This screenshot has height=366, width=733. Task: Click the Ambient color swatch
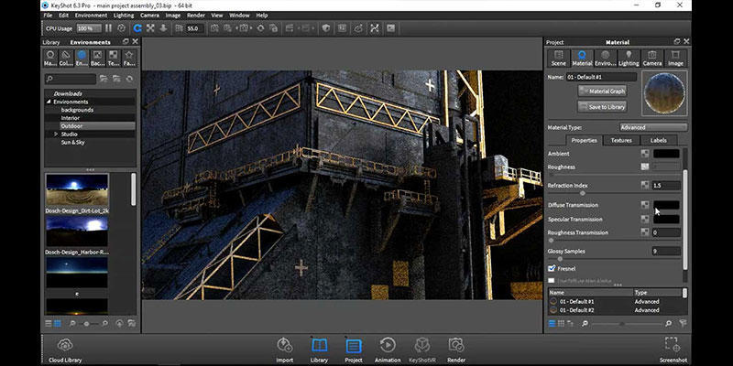click(x=665, y=154)
